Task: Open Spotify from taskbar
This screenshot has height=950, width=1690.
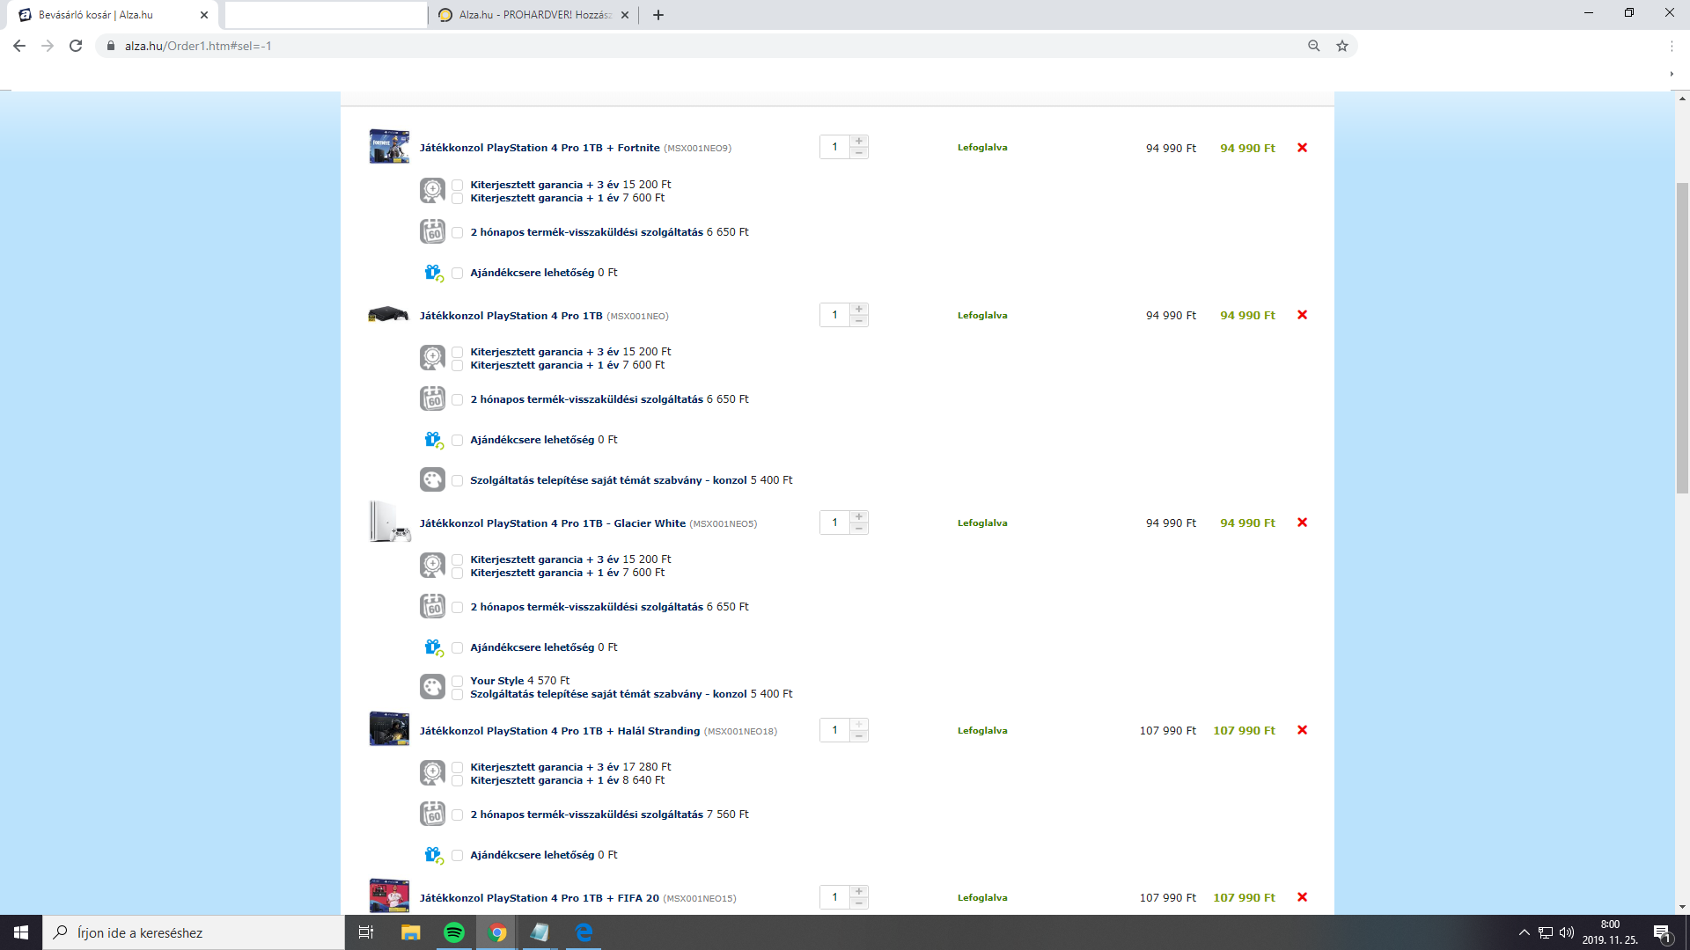Action: (454, 932)
